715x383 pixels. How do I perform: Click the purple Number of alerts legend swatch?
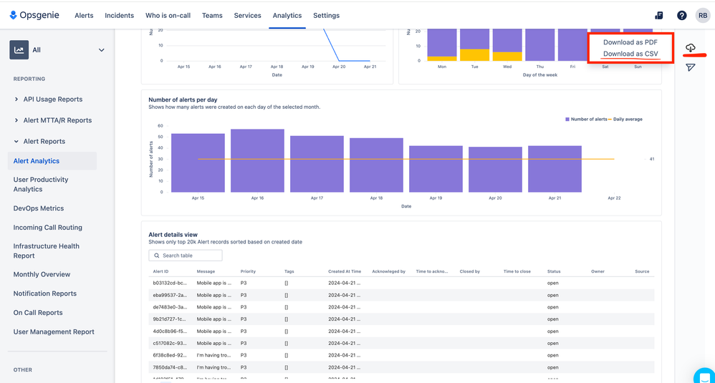(567, 120)
